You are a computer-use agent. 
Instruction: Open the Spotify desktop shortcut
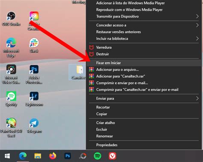point(11,99)
